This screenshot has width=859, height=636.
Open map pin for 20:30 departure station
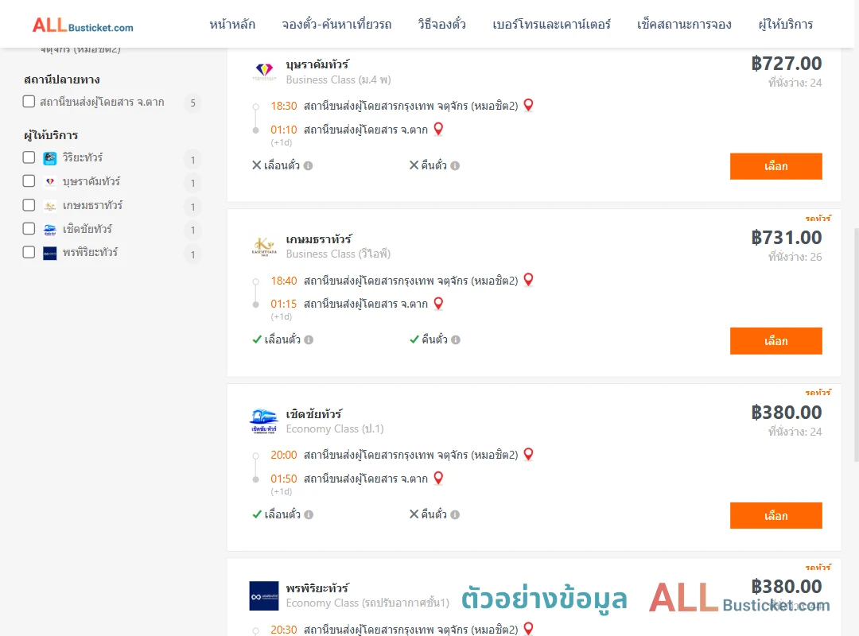point(529,628)
